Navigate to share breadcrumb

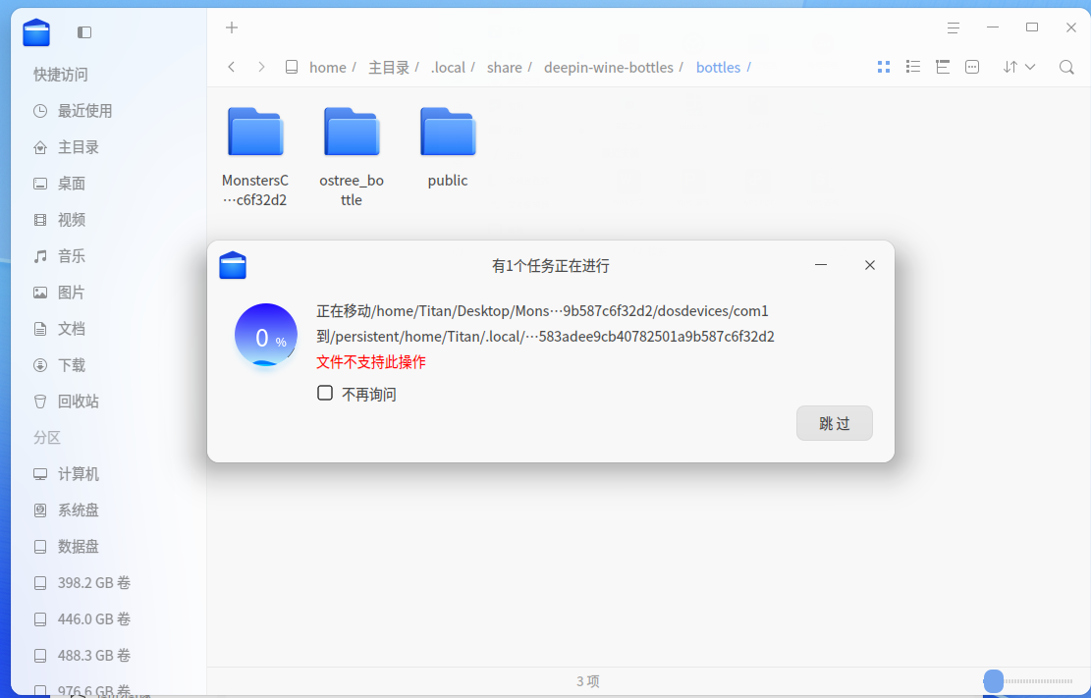505,68
